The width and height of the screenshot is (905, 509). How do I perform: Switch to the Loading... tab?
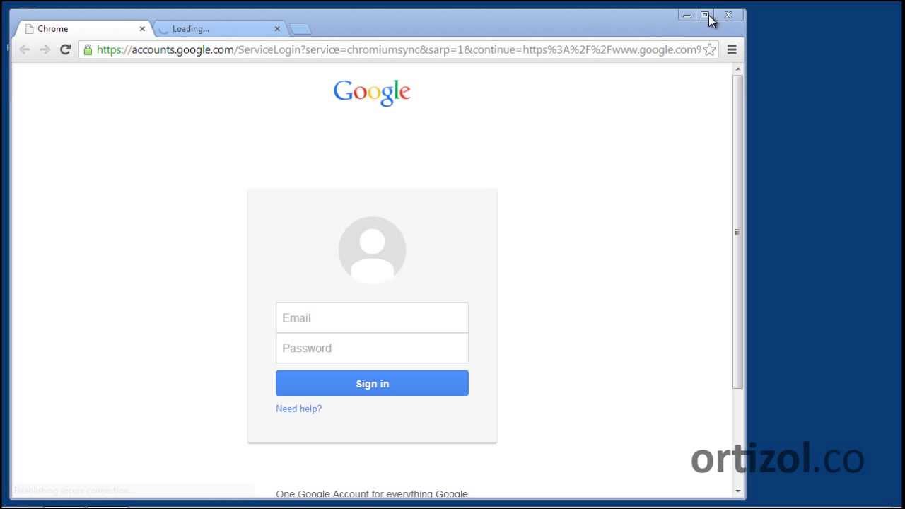[219, 29]
